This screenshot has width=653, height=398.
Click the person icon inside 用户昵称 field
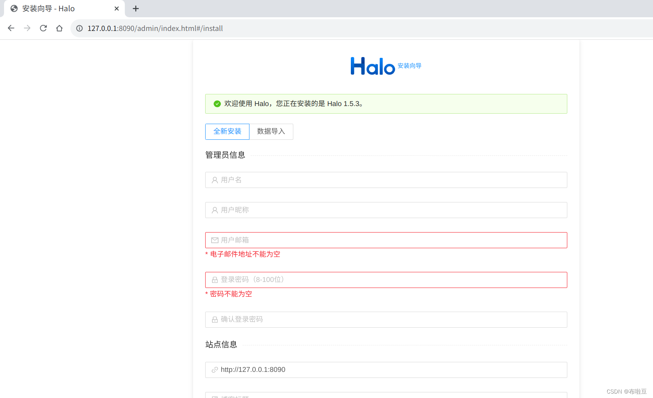pos(214,210)
